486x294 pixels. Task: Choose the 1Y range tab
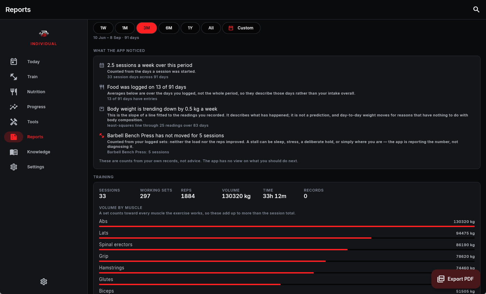(x=190, y=28)
